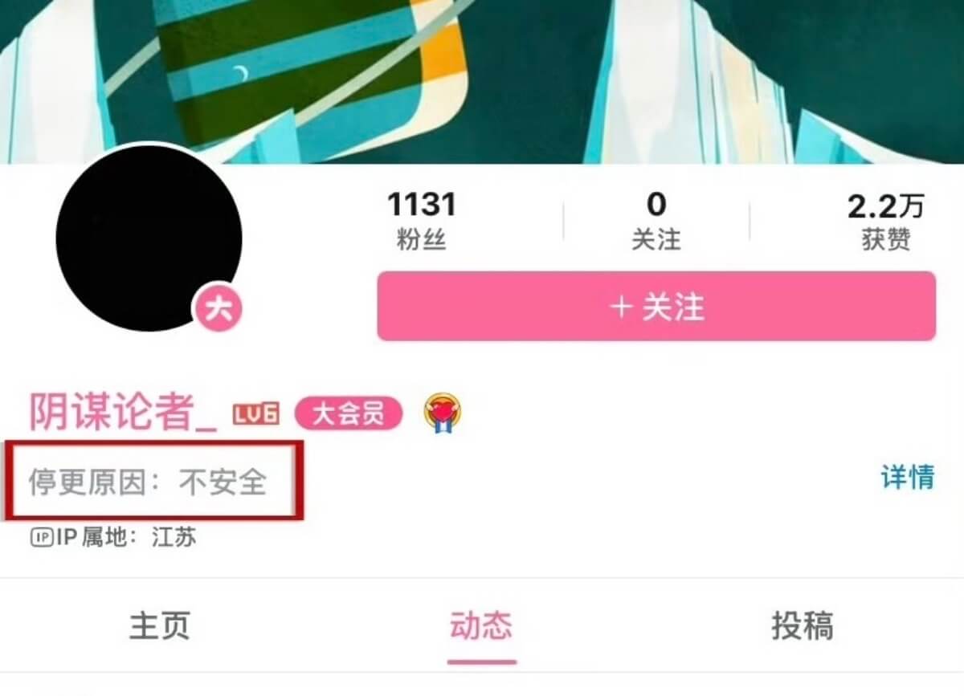
Task: Click the 获赞 label under 2.2万
Action: (x=886, y=239)
